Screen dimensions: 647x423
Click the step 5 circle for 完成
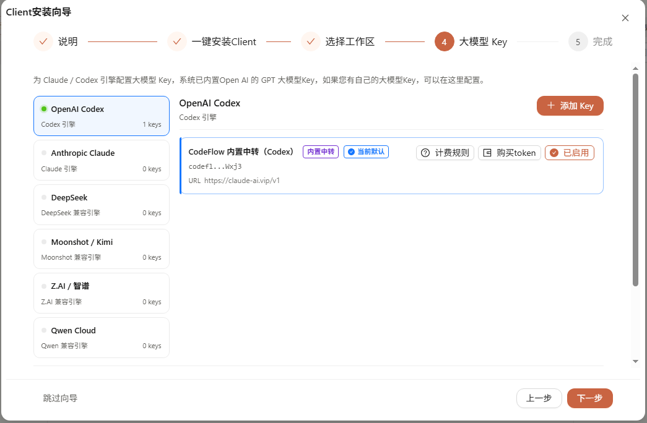pyautogui.click(x=578, y=41)
